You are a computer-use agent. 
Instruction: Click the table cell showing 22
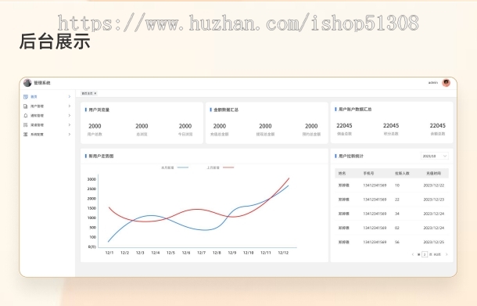click(x=397, y=200)
